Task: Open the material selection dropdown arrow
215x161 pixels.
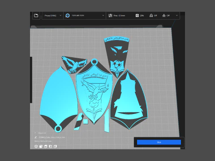Action: [103, 16]
